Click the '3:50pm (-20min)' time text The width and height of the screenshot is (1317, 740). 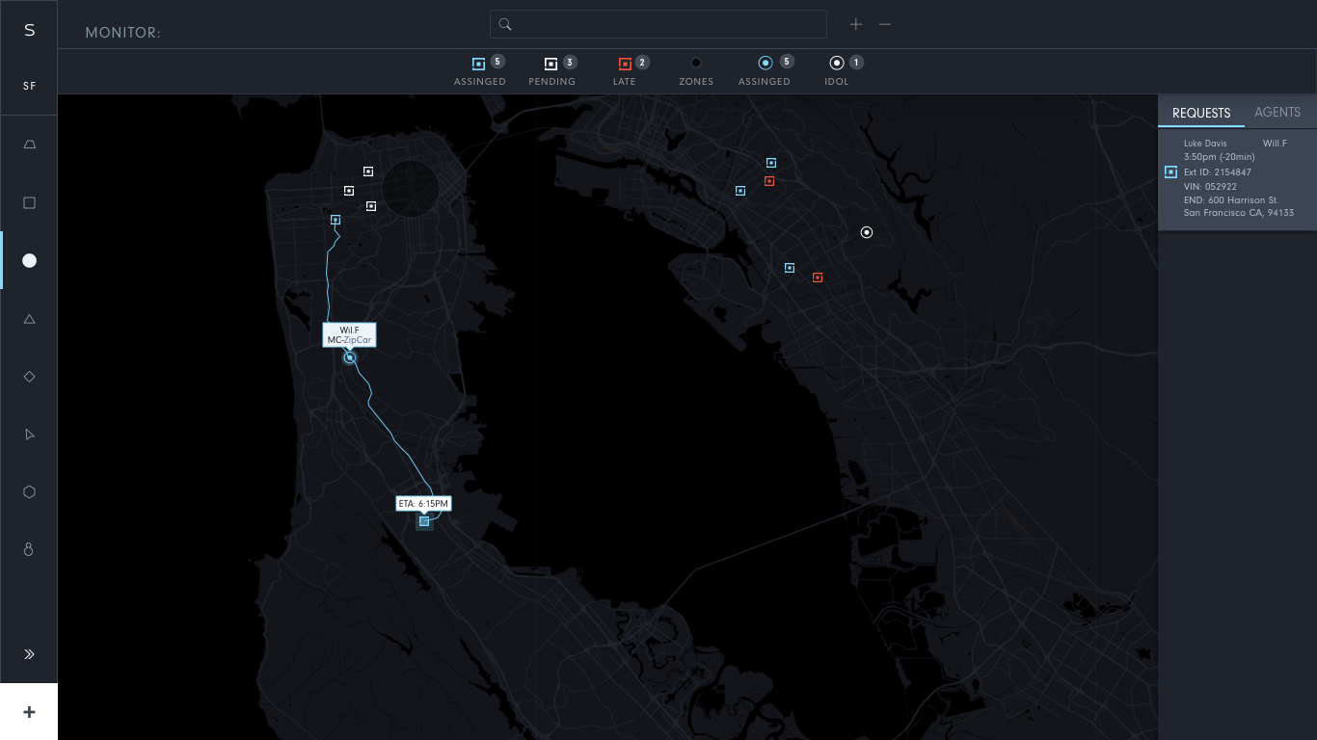pyautogui.click(x=1220, y=157)
